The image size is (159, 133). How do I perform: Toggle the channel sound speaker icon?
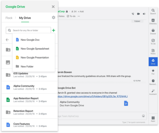click(144, 14)
